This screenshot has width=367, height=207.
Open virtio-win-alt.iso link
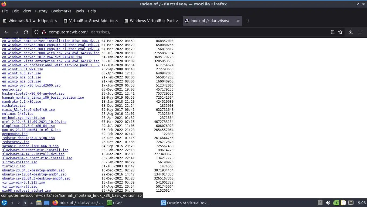coord(20,187)
